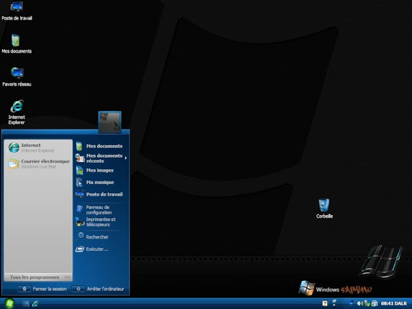Click the Panneau de configuration icon
Viewport: 412px width, 309px height.
pyautogui.click(x=80, y=209)
